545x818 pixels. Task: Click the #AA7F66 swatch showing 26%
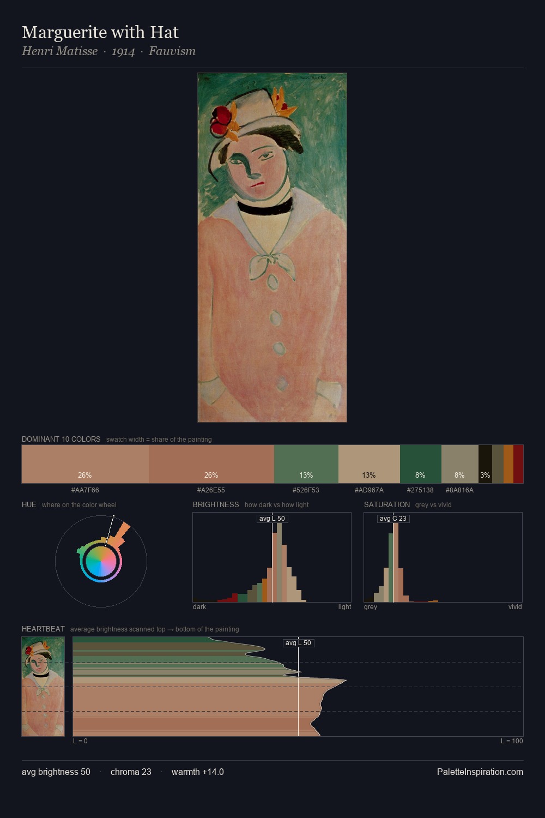85,464
